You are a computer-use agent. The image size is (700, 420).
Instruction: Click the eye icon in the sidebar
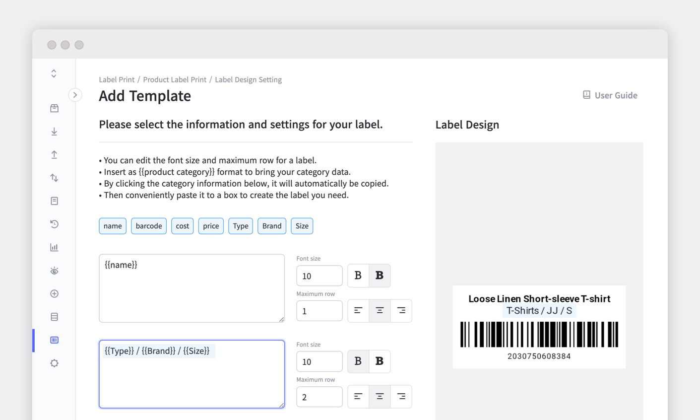point(54,271)
